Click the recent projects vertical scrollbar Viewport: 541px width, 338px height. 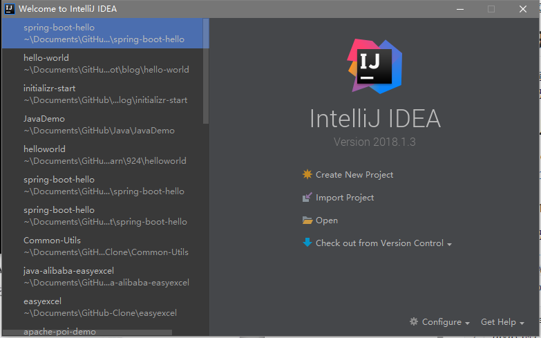coord(206,69)
